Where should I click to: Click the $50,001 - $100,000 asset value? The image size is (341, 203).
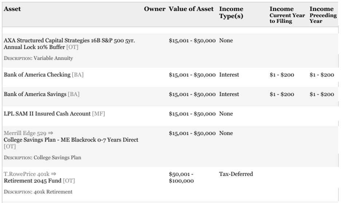click(x=181, y=177)
